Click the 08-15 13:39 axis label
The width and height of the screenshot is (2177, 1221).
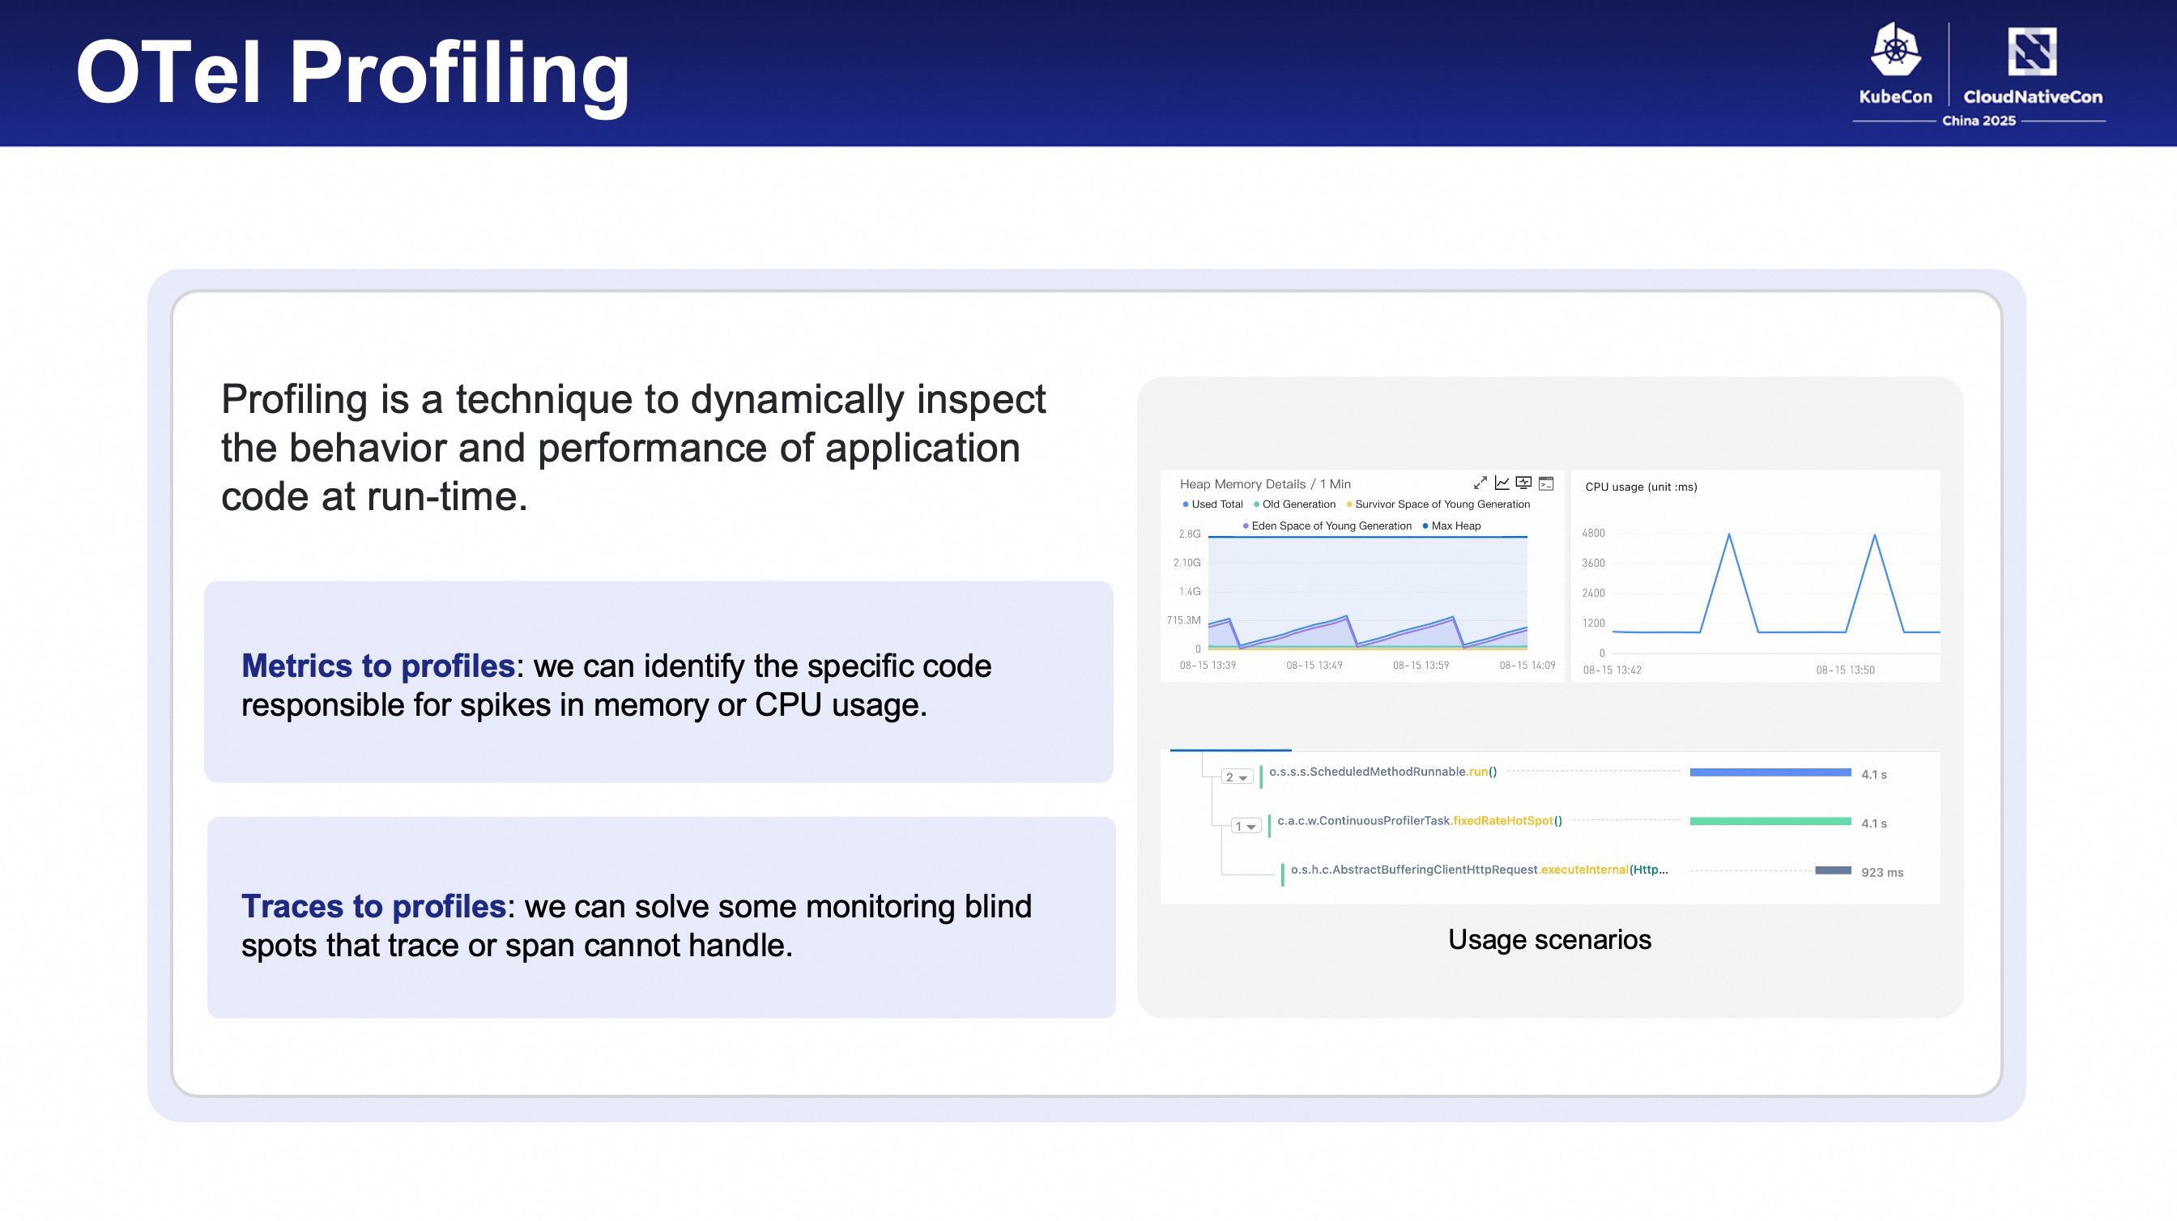coord(1208,666)
